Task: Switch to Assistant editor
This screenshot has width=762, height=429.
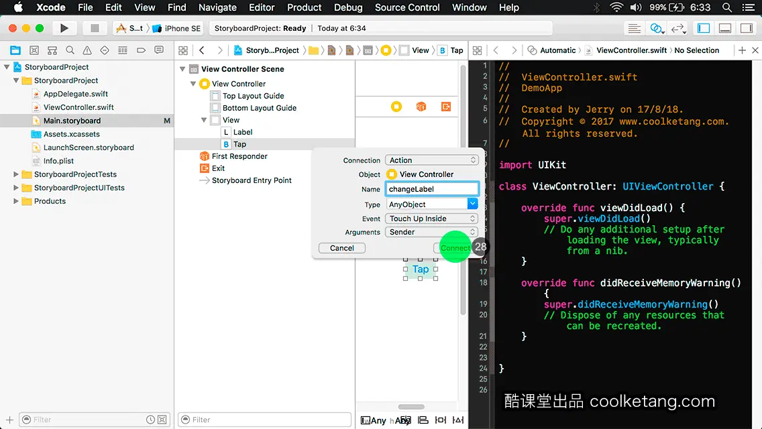Action: 657,28
